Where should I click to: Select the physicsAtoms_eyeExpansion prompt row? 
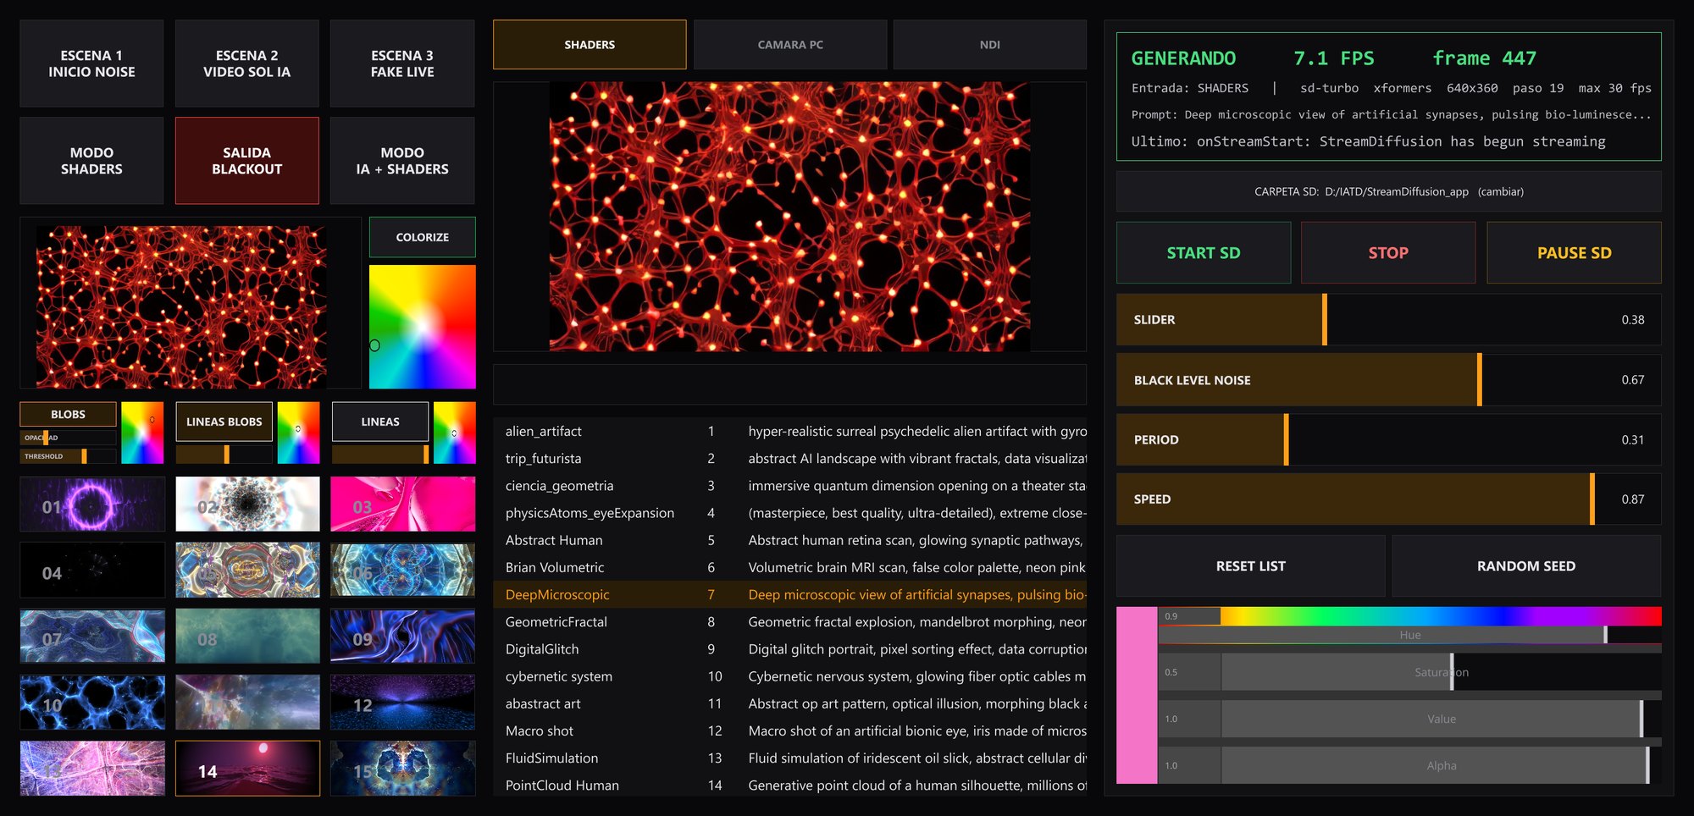789,513
